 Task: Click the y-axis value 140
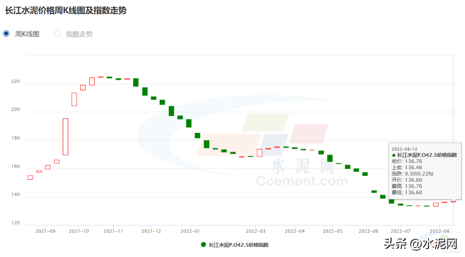(x=15, y=195)
